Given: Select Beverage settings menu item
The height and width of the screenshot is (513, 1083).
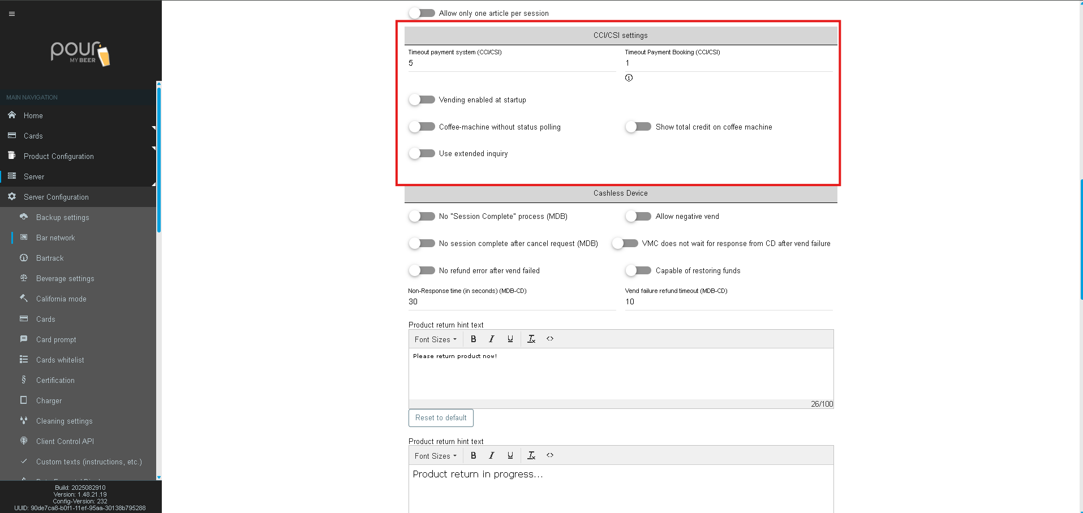Looking at the screenshot, I should [x=65, y=279].
